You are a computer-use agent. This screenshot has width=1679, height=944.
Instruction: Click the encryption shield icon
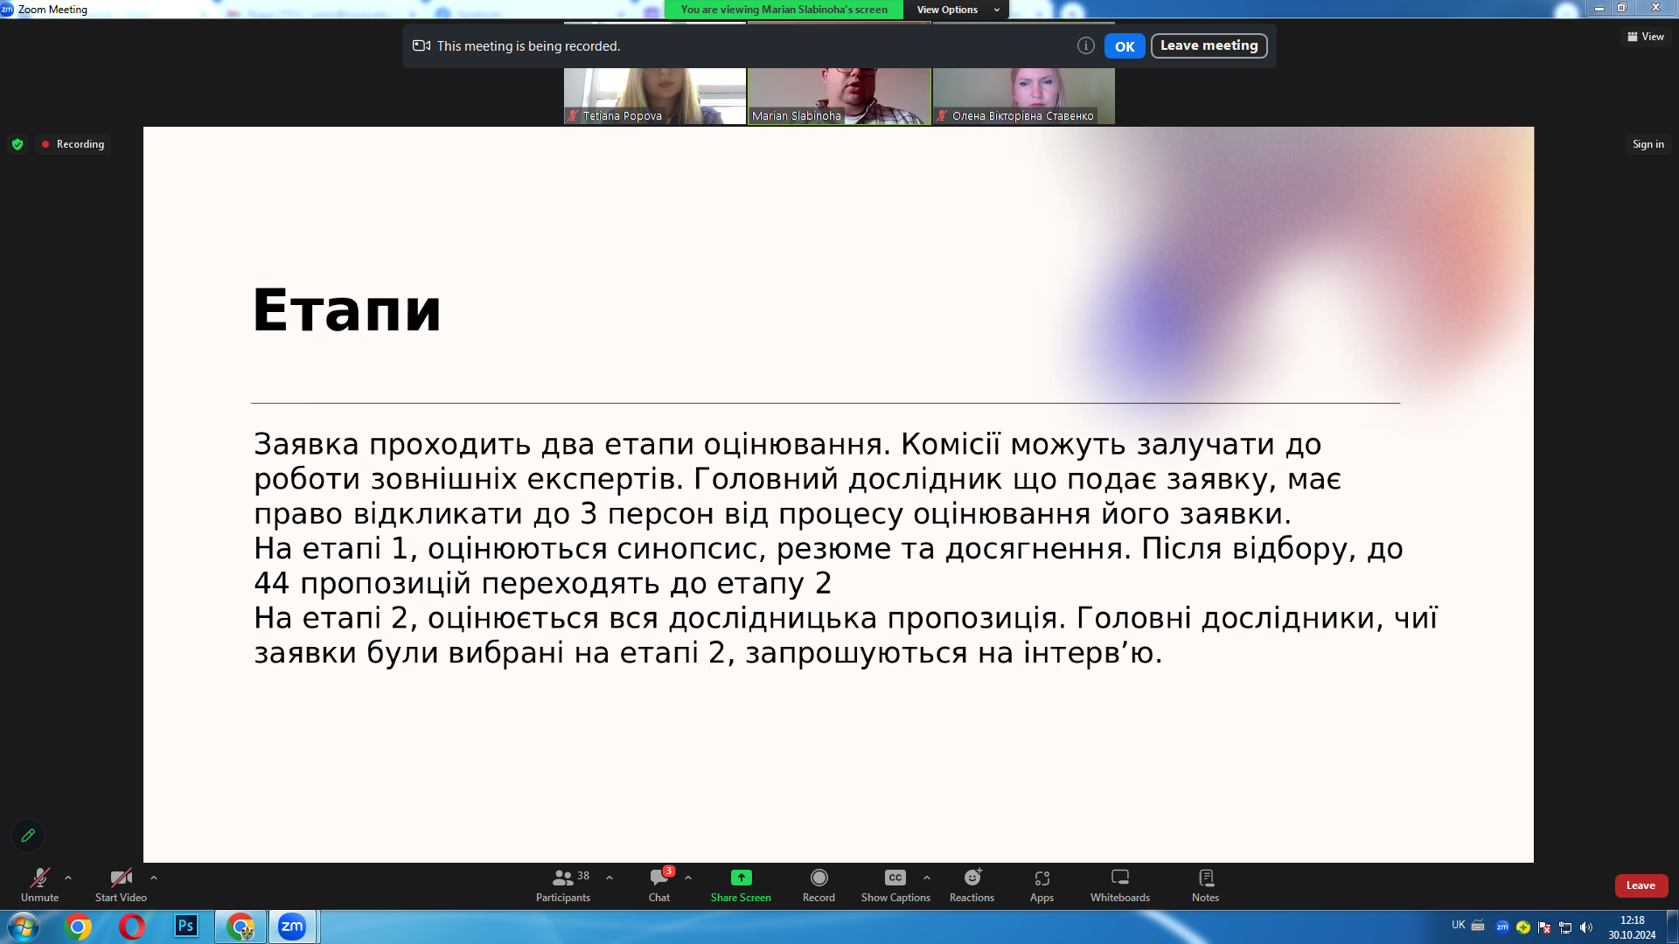[17, 144]
